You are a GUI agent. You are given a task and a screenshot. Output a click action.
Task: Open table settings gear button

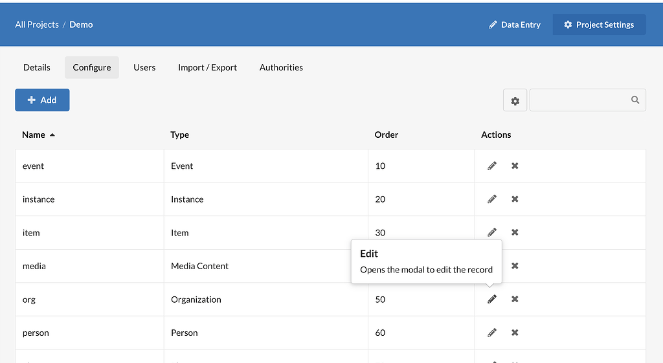(x=515, y=100)
